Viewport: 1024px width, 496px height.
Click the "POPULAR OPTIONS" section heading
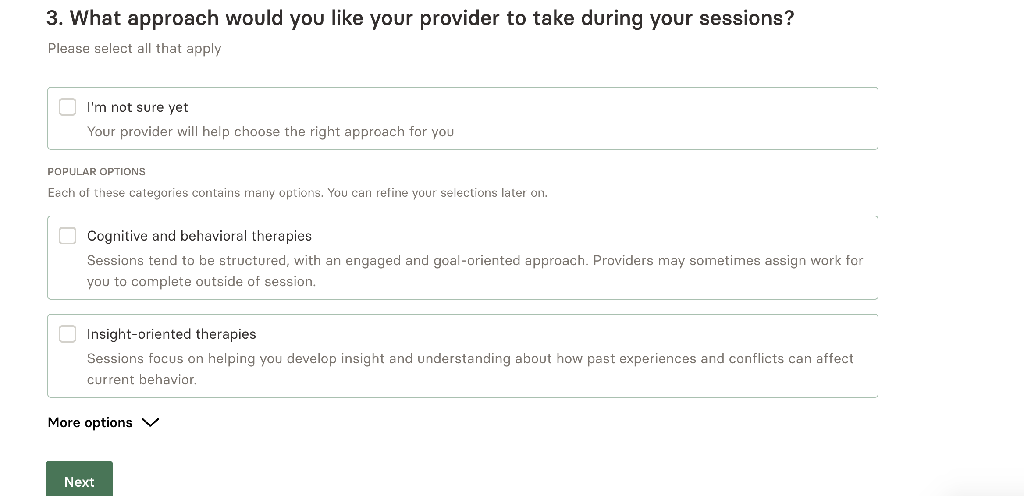point(96,172)
